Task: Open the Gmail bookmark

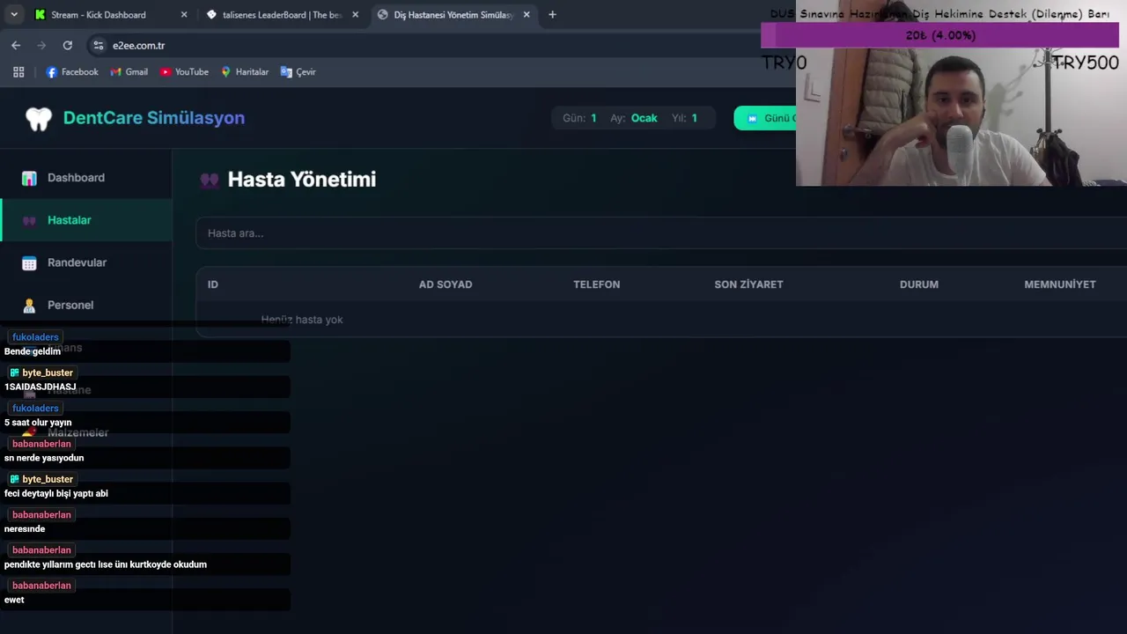Action: pyautogui.click(x=129, y=72)
